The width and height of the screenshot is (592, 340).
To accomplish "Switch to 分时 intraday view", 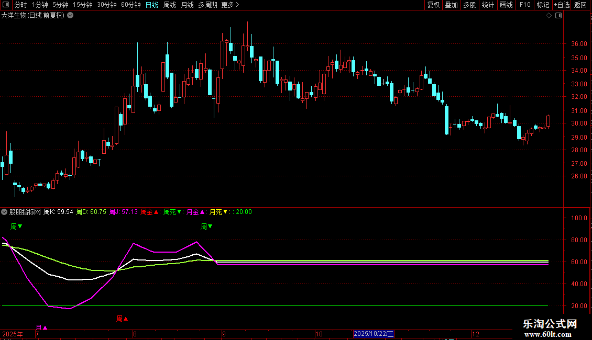I will (21, 5).
